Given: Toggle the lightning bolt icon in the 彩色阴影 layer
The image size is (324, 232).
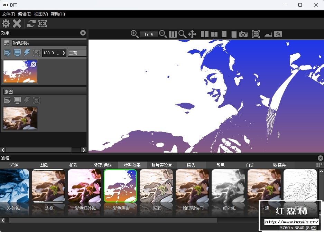Looking at the screenshot, I should click(x=27, y=53).
